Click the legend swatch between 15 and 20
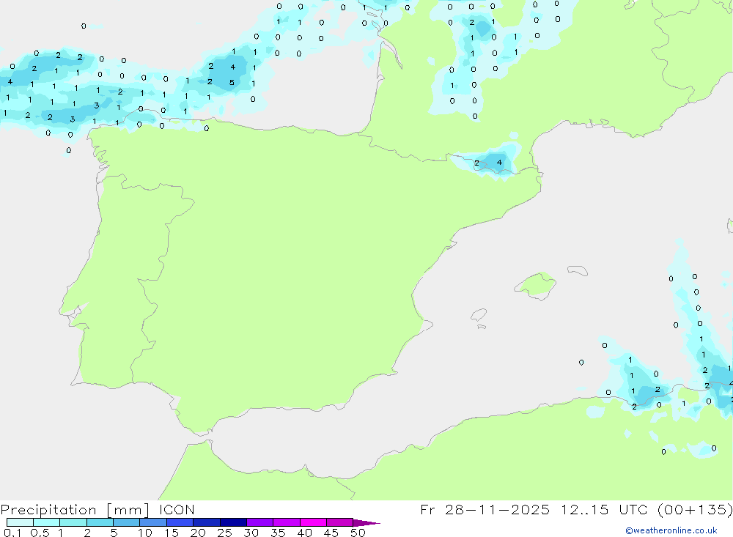 click(180, 522)
